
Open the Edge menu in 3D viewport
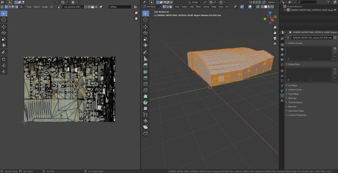214,7
